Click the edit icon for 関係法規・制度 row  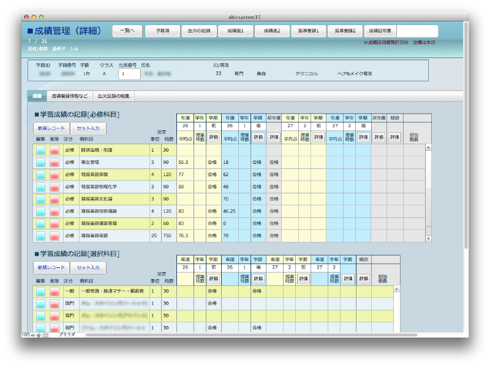[x=40, y=150]
